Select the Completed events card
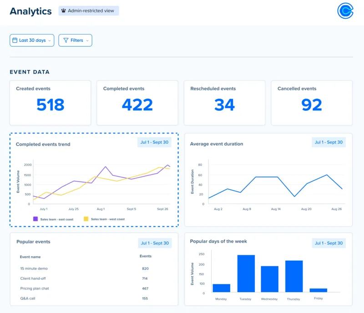The height and width of the screenshot is (313, 364). (x=137, y=103)
